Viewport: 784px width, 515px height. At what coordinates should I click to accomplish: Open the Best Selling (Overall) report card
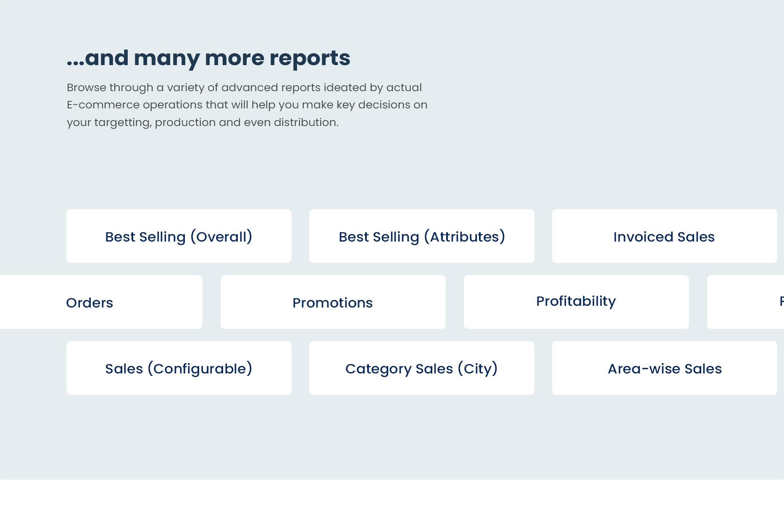[179, 236]
